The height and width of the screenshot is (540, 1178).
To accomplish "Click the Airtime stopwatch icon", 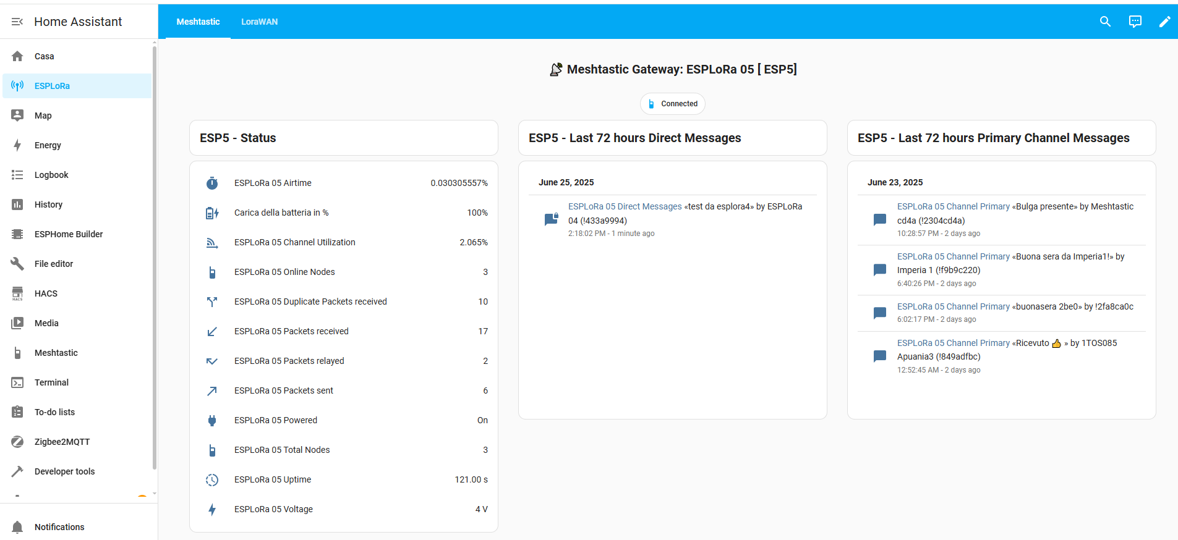I will point(212,183).
